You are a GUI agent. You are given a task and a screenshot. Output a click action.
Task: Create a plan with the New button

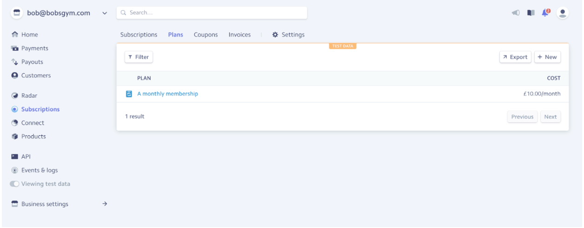click(x=547, y=57)
